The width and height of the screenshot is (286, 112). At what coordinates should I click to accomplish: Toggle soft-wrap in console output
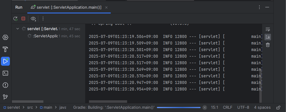pos(267,29)
